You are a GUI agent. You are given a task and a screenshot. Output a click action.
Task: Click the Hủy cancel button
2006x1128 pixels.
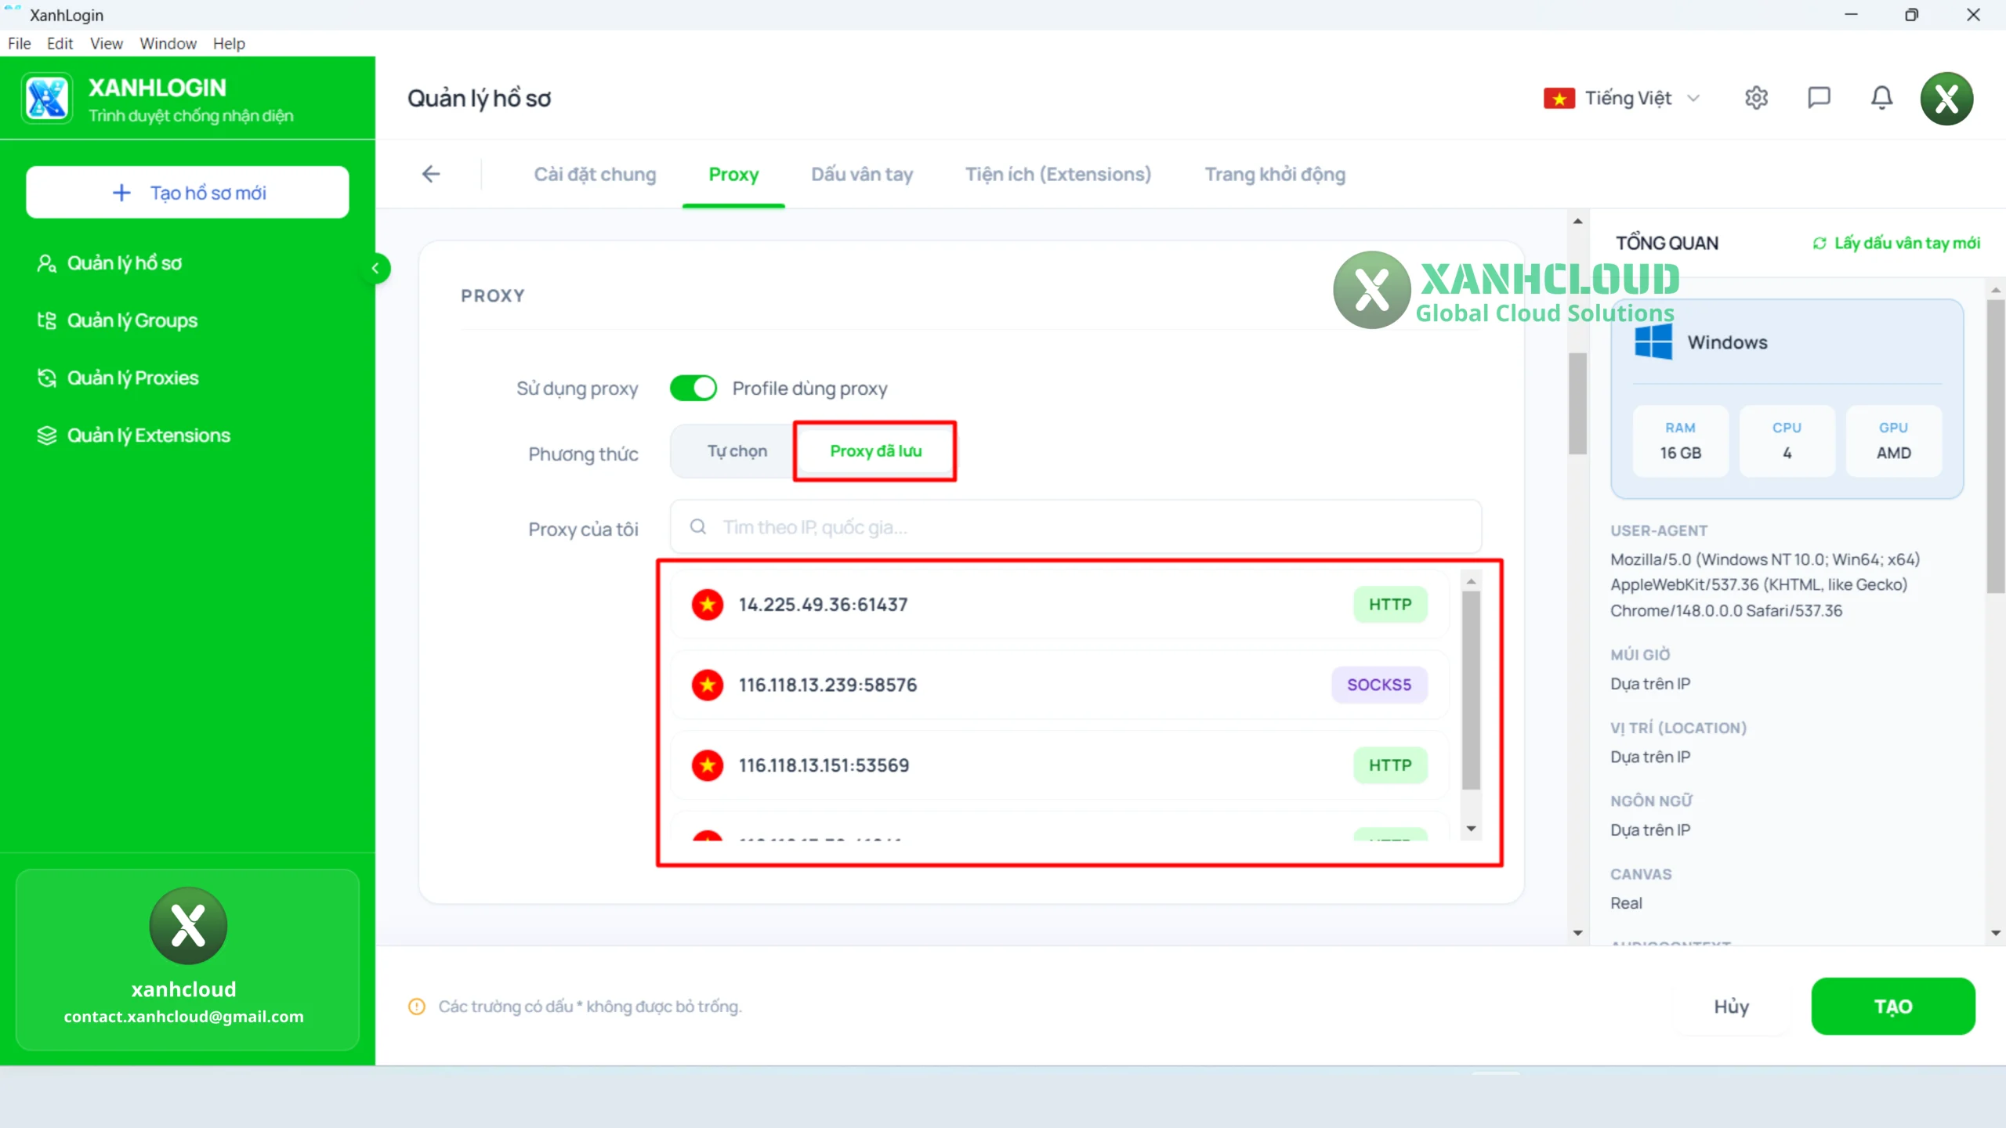pos(1731,1006)
